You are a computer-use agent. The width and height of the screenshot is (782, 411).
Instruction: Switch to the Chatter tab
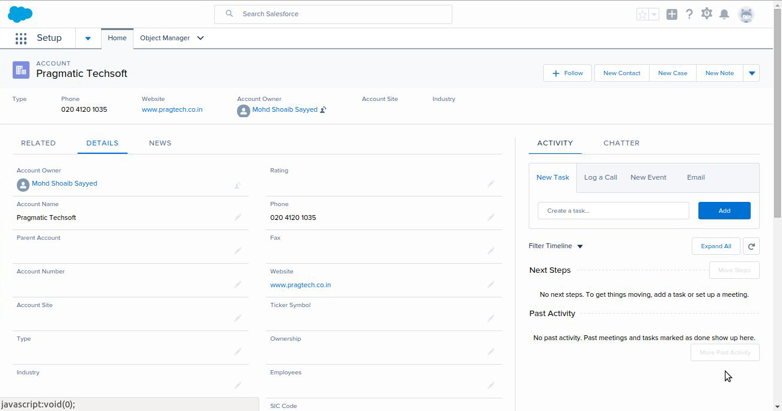[621, 143]
